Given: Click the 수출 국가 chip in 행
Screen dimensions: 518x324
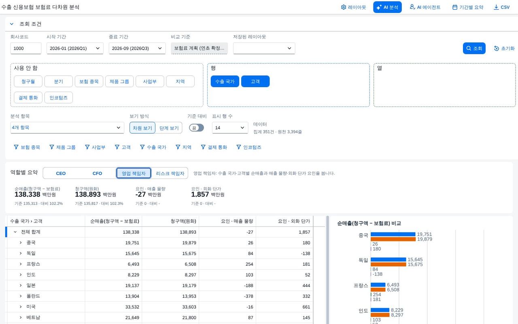Looking at the screenshot, I should (x=225, y=81).
